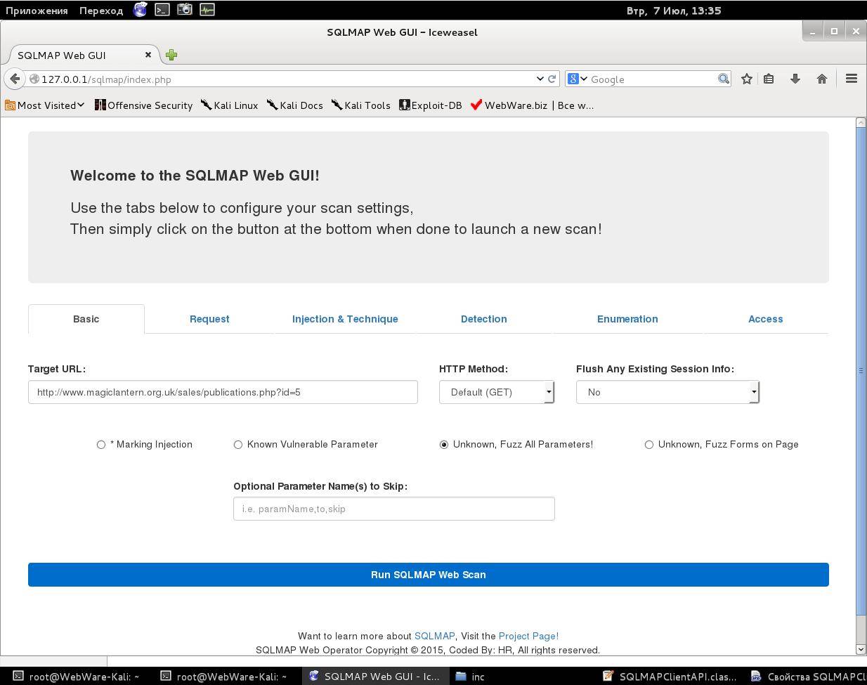Image resolution: width=867 pixels, height=685 pixels.
Task: Bookmark this page with star icon
Action: tap(747, 79)
